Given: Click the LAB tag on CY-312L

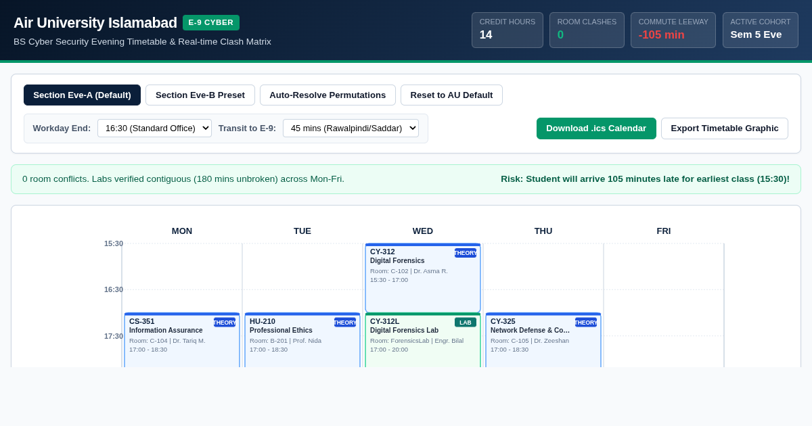Looking at the screenshot, I should click(466, 323).
